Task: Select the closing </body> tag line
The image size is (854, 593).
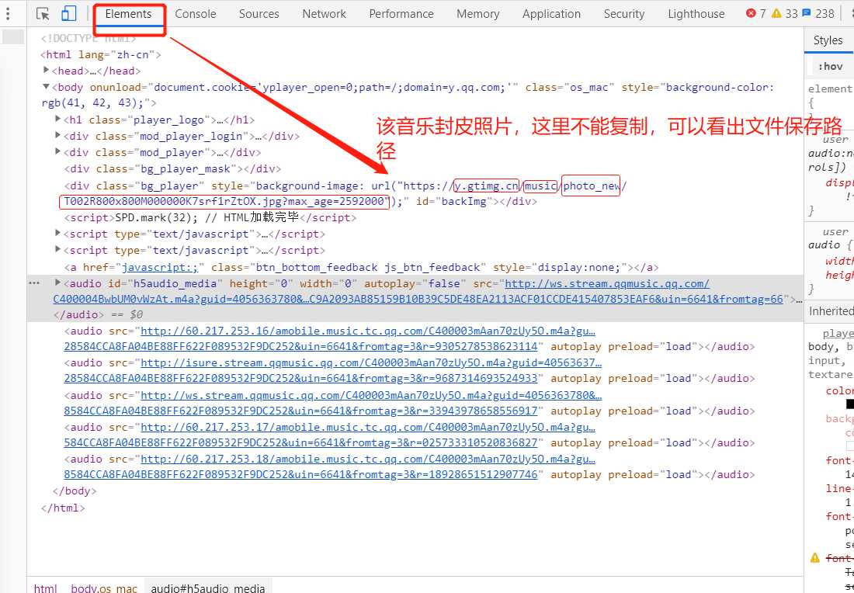Action: (75, 491)
